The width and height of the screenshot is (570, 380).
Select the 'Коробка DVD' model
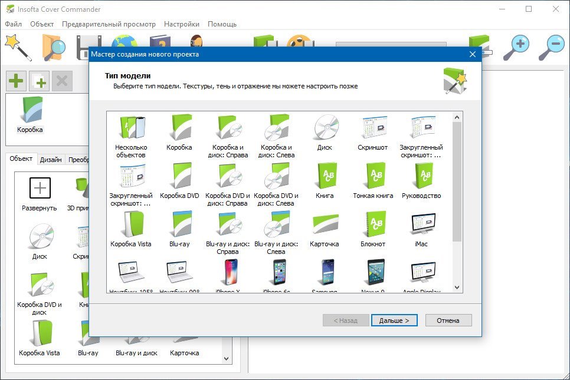(x=179, y=181)
